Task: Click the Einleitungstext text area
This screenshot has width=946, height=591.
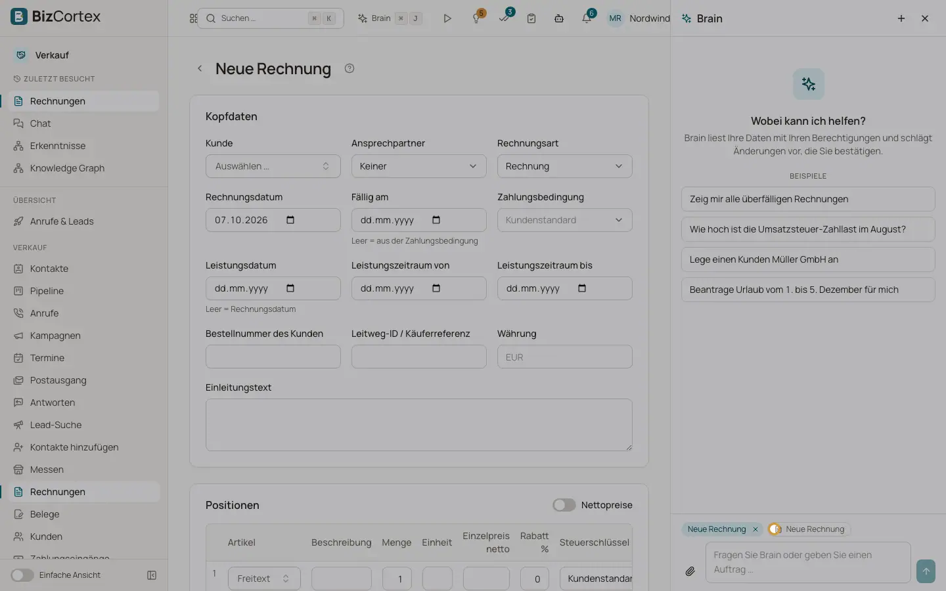Action: 419,425
